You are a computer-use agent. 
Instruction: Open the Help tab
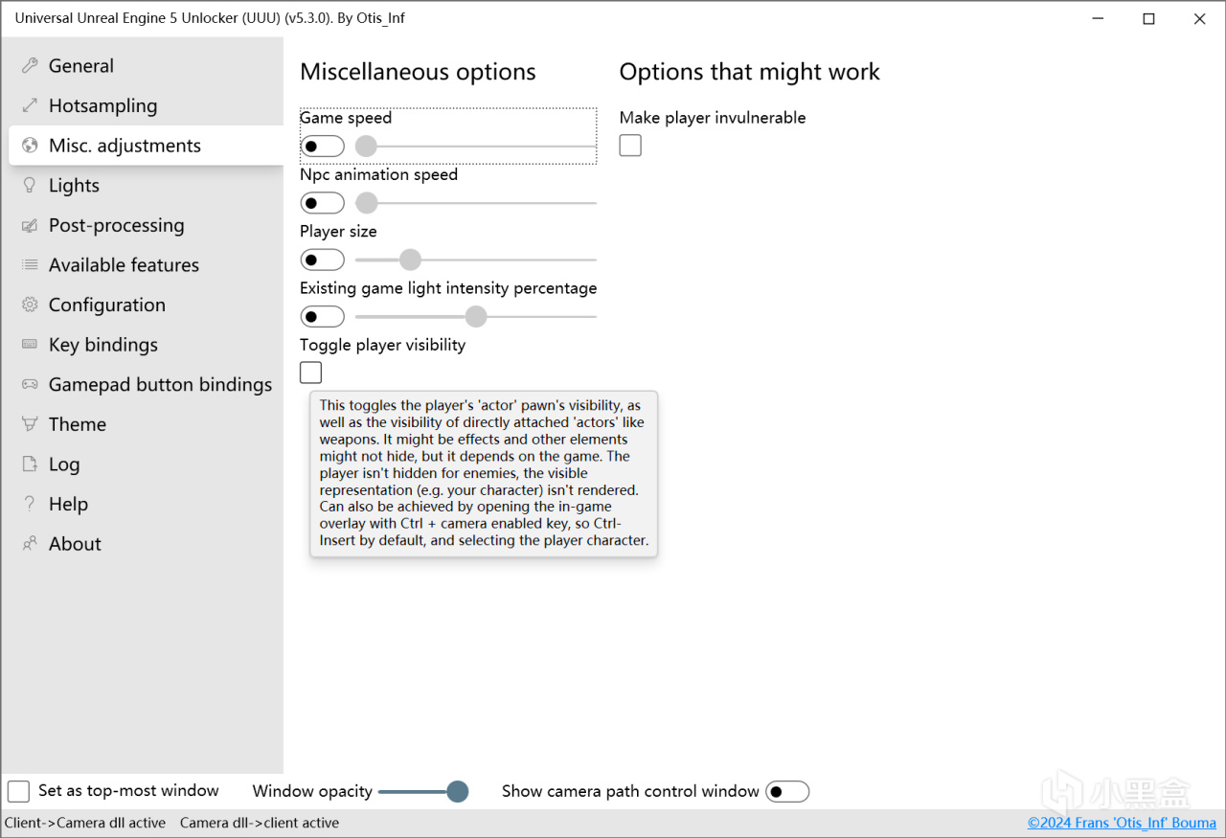(146, 504)
